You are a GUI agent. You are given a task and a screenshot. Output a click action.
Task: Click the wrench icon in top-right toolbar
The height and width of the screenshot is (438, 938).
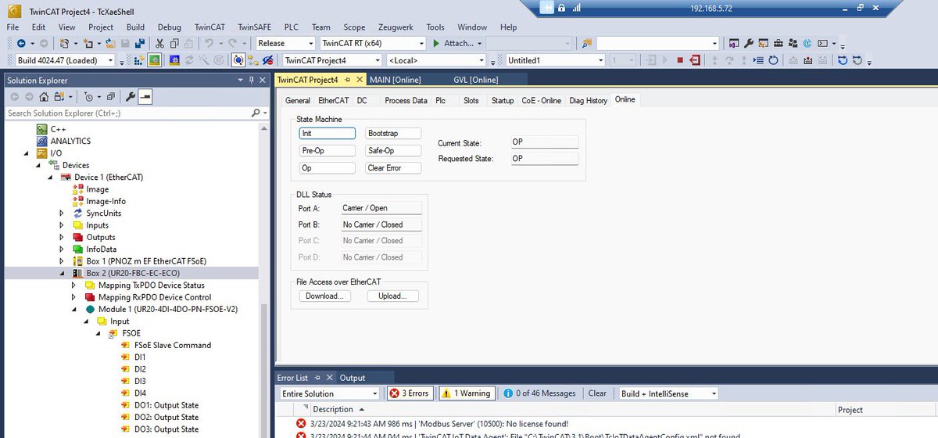(748, 43)
